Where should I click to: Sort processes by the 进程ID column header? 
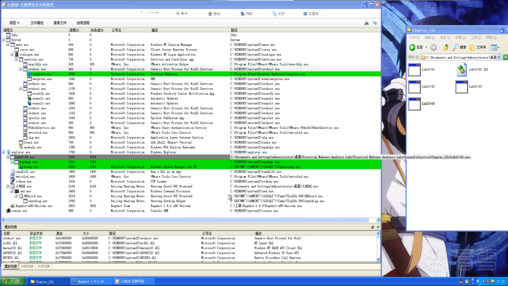point(74,30)
